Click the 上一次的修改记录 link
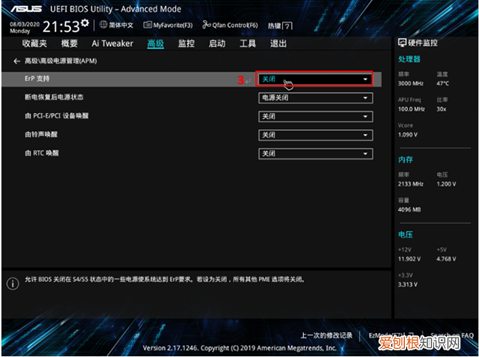479x357 pixels. pyautogui.click(x=326, y=335)
